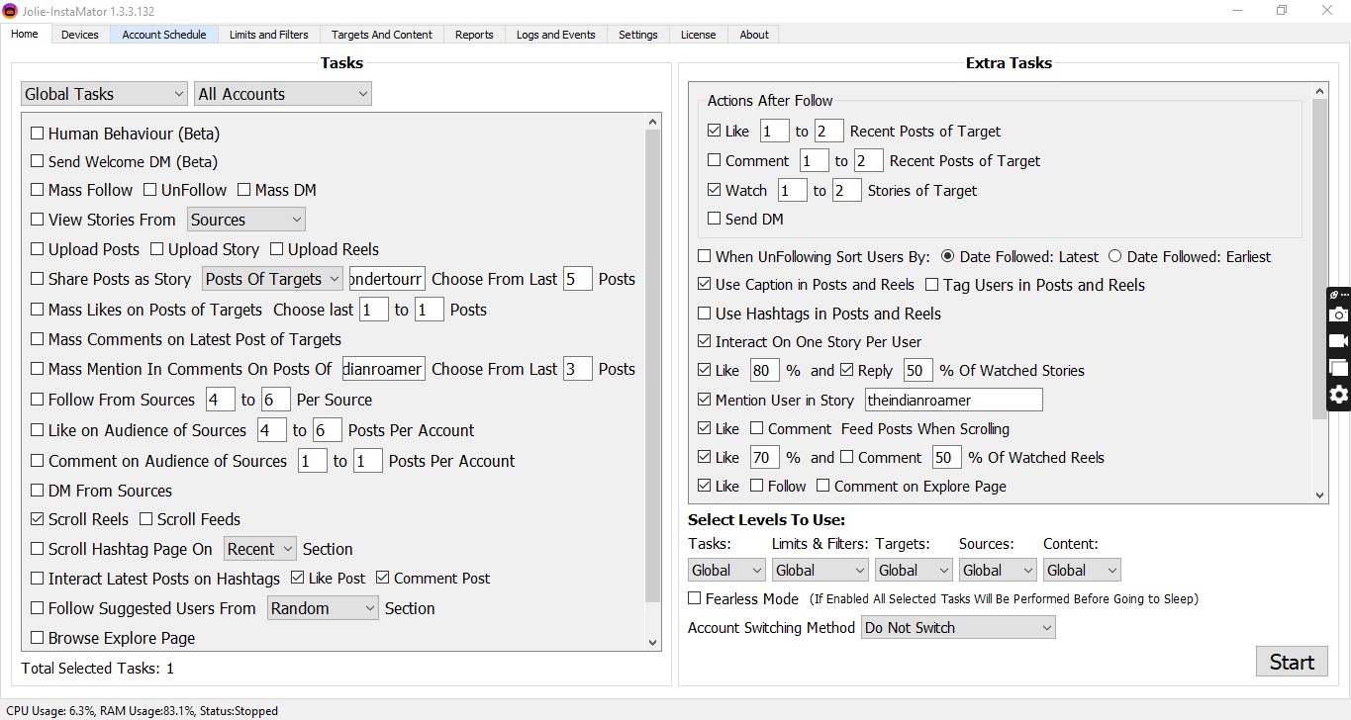The image size is (1351, 720).
Task: Click the Tasks list vertical scrollbar
Action: point(652,366)
